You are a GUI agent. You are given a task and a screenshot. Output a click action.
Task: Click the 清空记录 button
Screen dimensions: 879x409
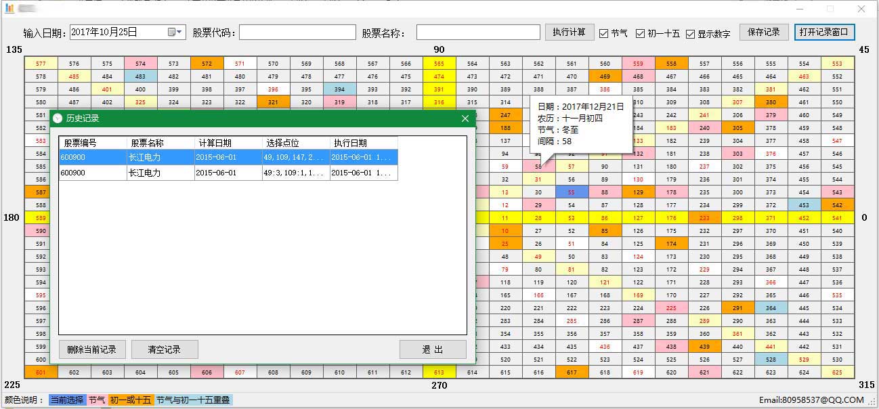(x=165, y=349)
